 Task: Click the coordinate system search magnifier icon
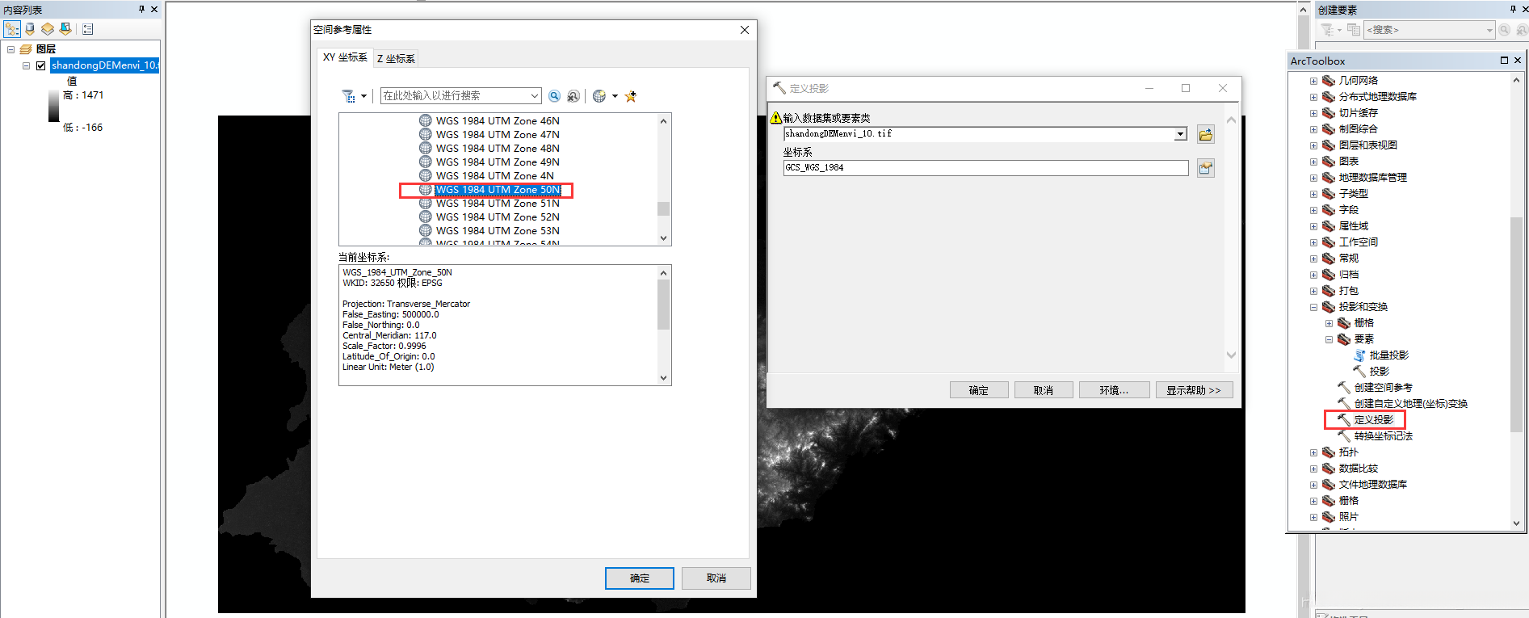(554, 96)
